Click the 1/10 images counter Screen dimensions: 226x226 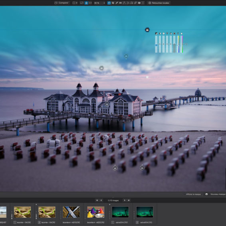coord(113,200)
